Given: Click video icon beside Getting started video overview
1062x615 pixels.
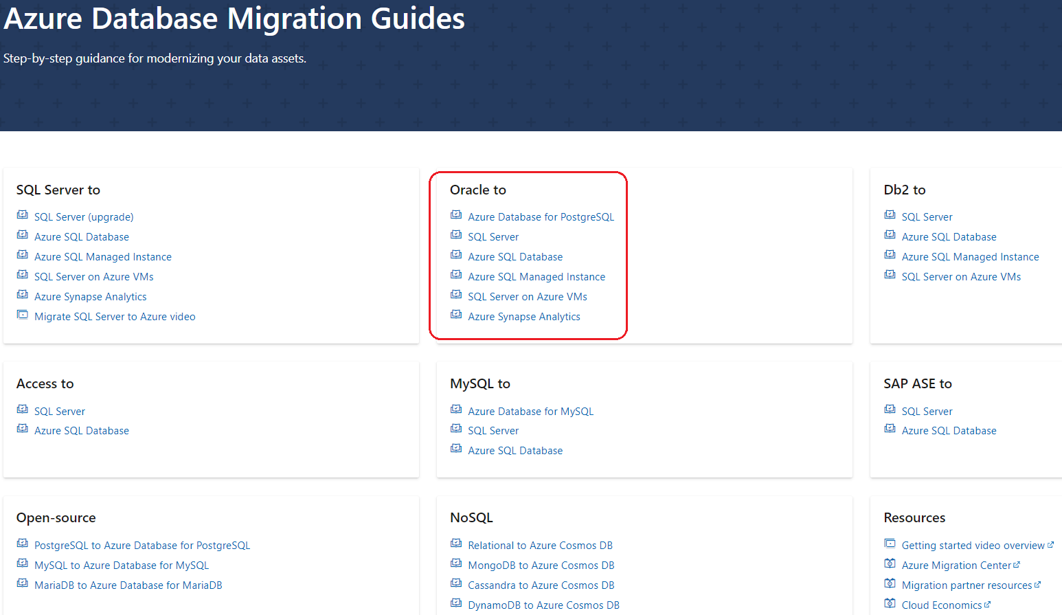Looking at the screenshot, I should click(890, 544).
